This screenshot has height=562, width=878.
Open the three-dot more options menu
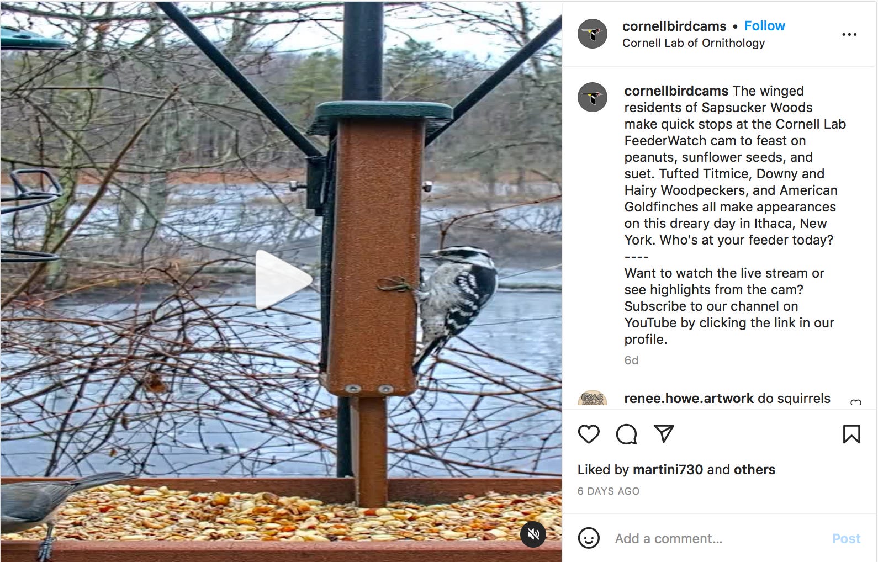click(849, 34)
